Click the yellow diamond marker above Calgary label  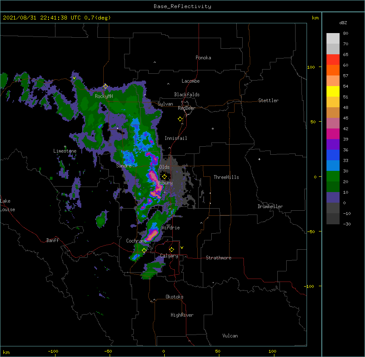click(x=171, y=250)
